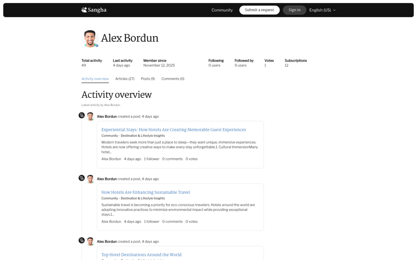417x260 pixels.
Task: Click the small avatar on first activity entry
Action: coord(90,116)
